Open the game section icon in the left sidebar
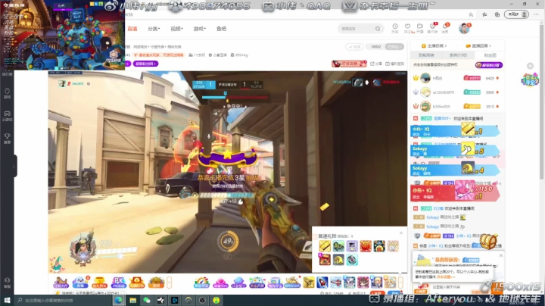 click(8, 93)
